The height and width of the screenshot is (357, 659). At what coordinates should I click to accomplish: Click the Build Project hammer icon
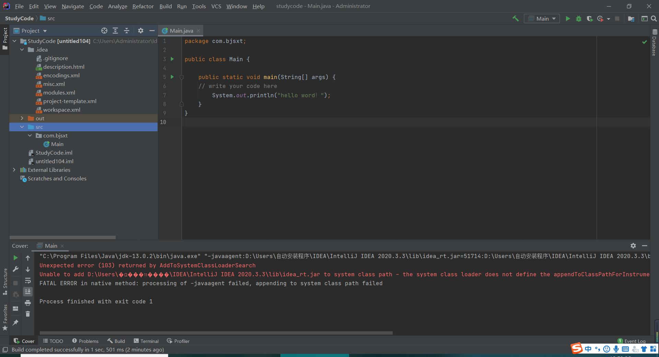point(516,19)
